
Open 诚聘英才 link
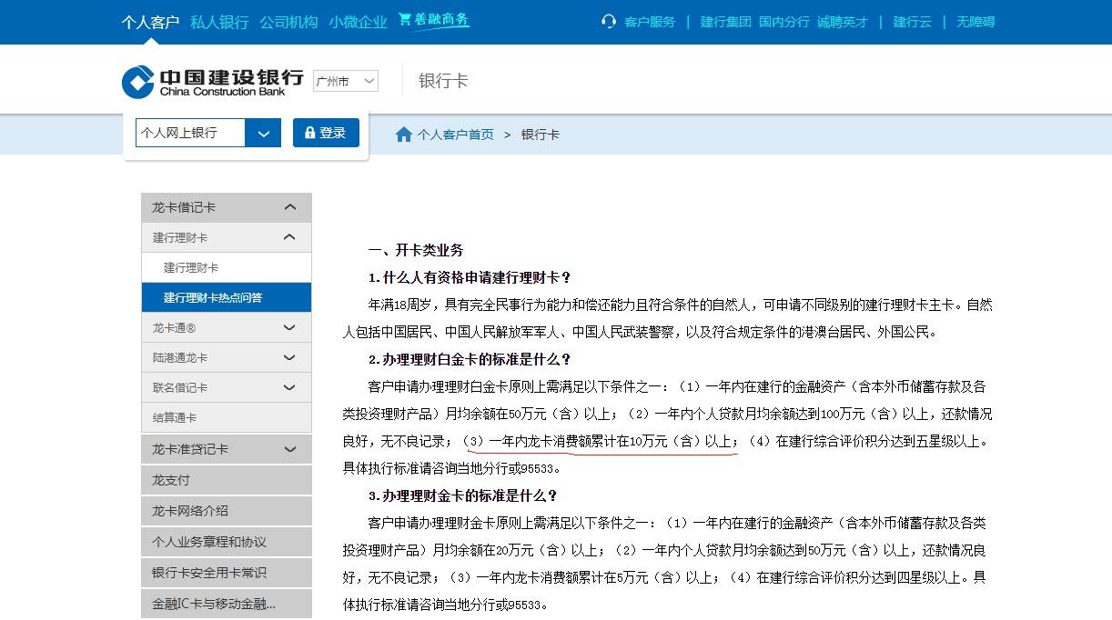[843, 22]
